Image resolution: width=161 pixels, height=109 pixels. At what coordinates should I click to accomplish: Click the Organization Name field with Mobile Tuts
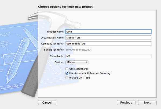(x=108, y=37)
